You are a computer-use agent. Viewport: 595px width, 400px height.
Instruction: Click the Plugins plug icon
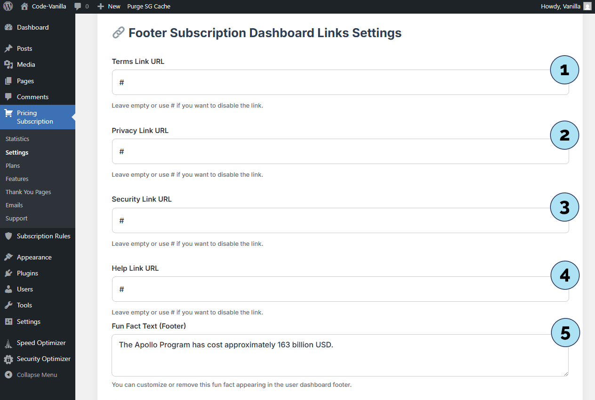coord(8,273)
